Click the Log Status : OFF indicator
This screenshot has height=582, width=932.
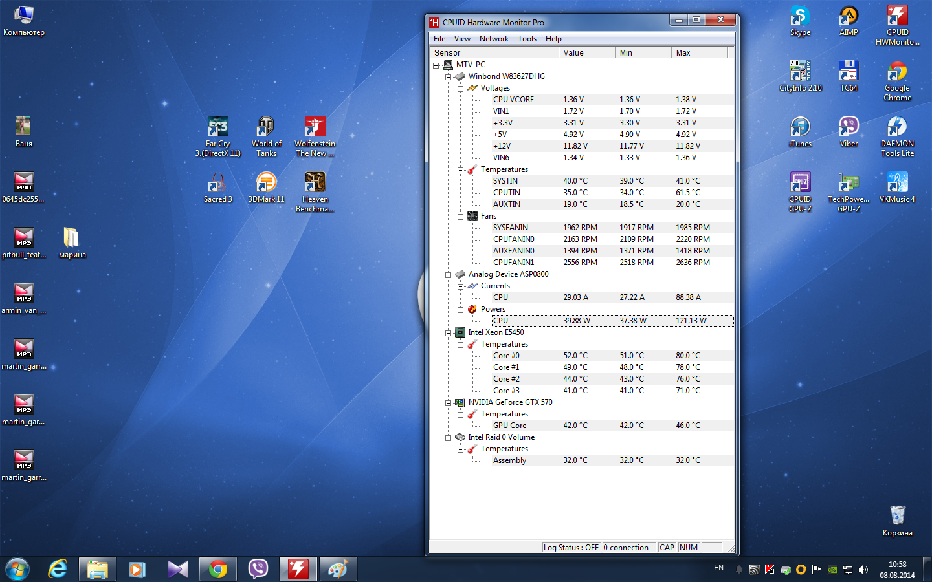coord(571,548)
